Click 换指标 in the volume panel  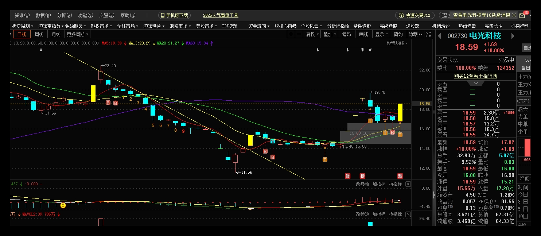(395, 214)
